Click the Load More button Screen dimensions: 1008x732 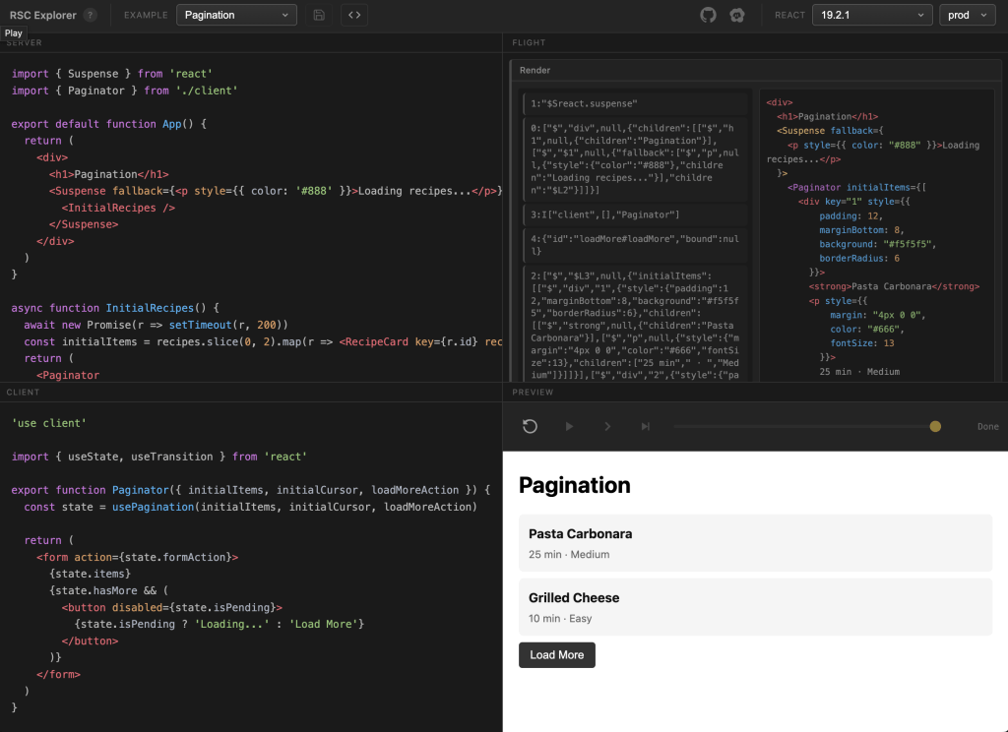[557, 655]
